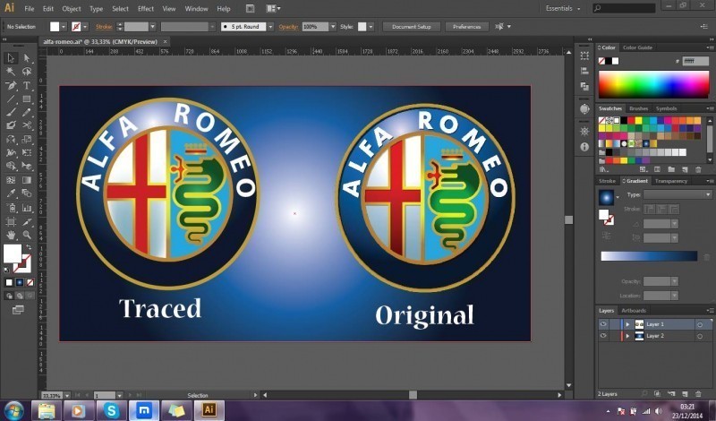Screen dimensions: 716x421
Task: Enable Draw Behind mode in toolbox
Action: click(x=19, y=296)
